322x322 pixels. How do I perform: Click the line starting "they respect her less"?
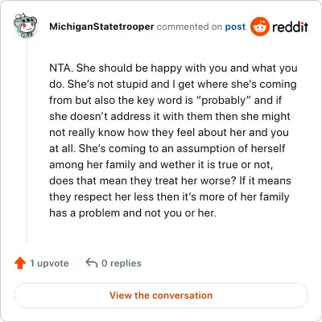pos(169,196)
